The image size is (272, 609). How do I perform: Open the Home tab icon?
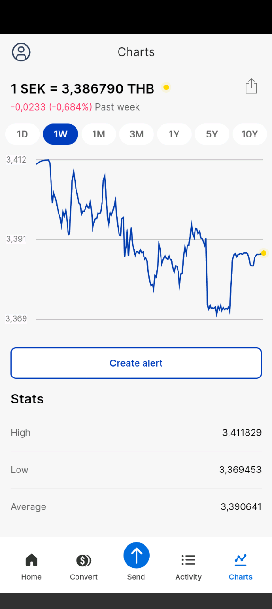31,560
